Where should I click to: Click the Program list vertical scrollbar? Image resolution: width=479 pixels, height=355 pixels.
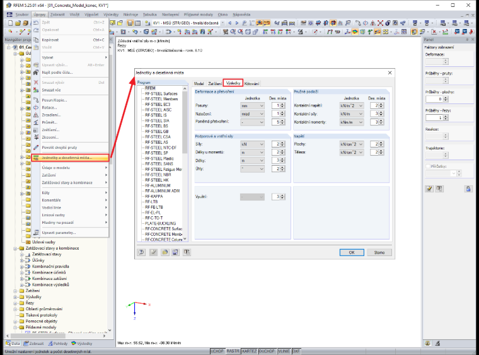click(x=185, y=164)
